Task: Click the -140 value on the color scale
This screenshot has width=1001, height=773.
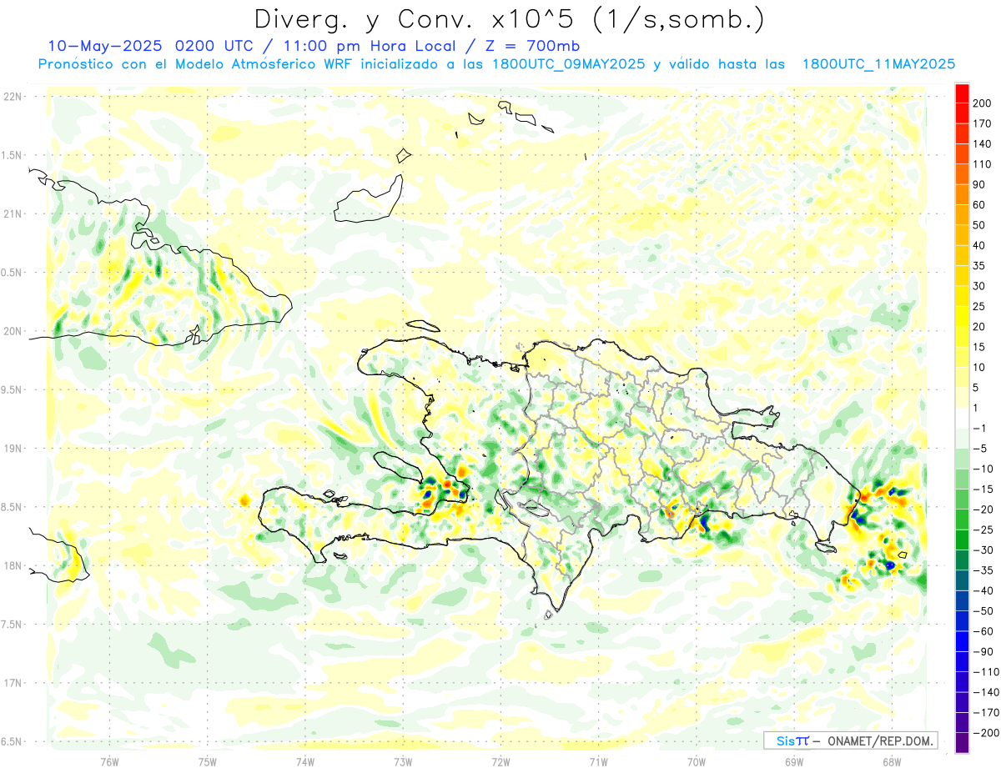Action: [988, 693]
